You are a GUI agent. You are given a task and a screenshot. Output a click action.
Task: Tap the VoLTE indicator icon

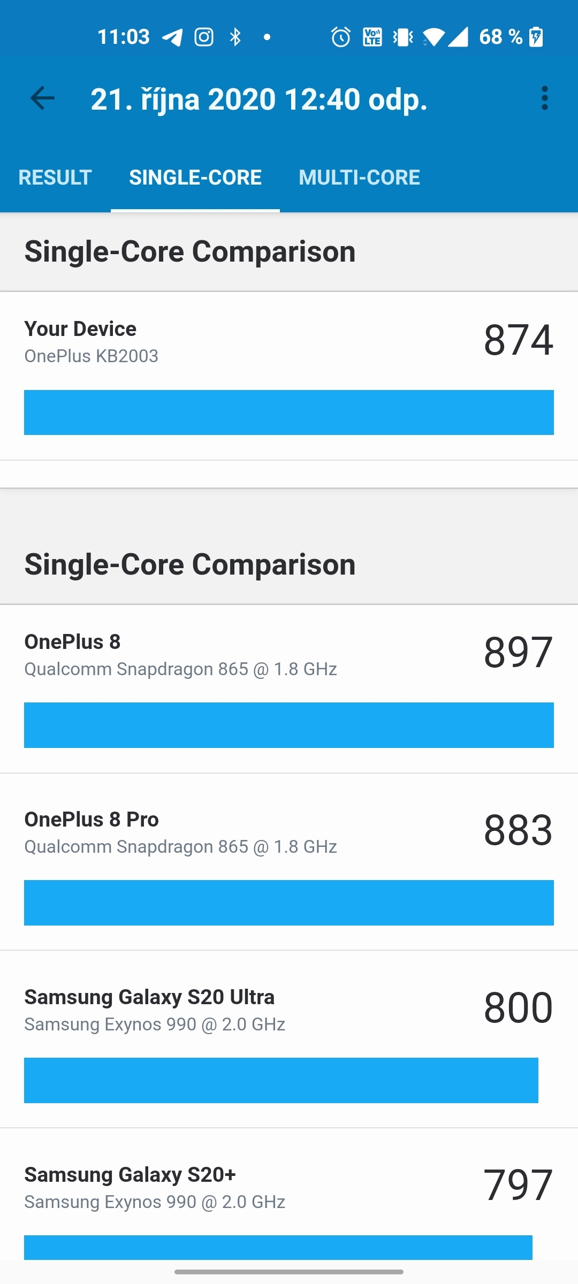click(371, 35)
